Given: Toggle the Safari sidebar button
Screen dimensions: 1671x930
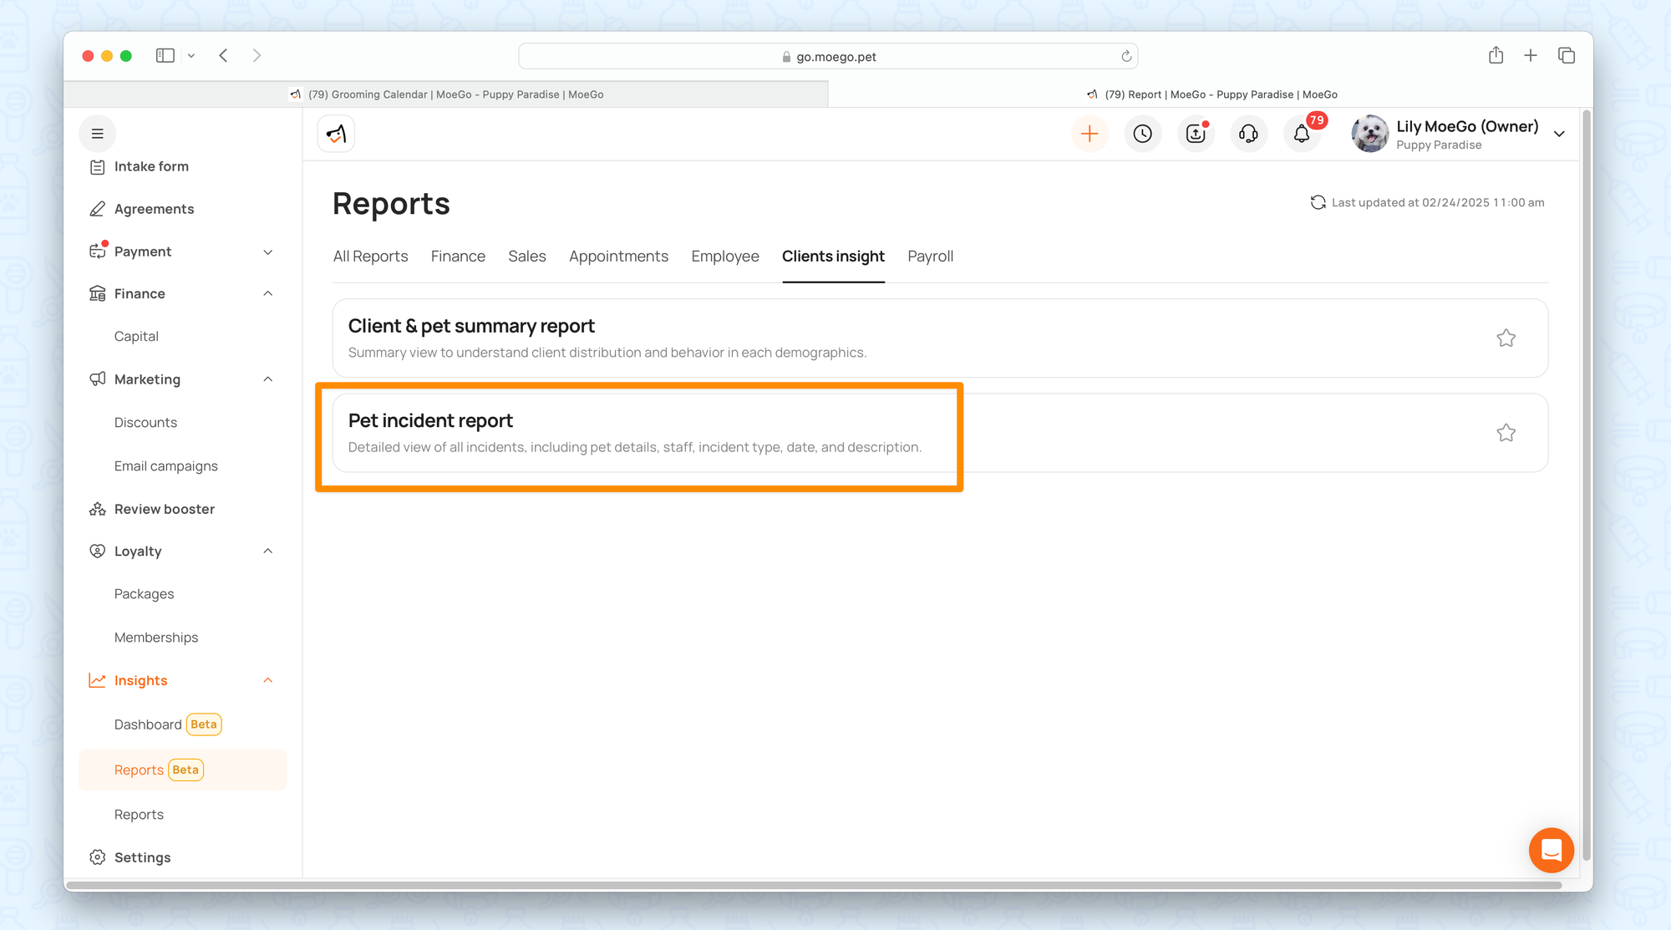Looking at the screenshot, I should pyautogui.click(x=165, y=56).
